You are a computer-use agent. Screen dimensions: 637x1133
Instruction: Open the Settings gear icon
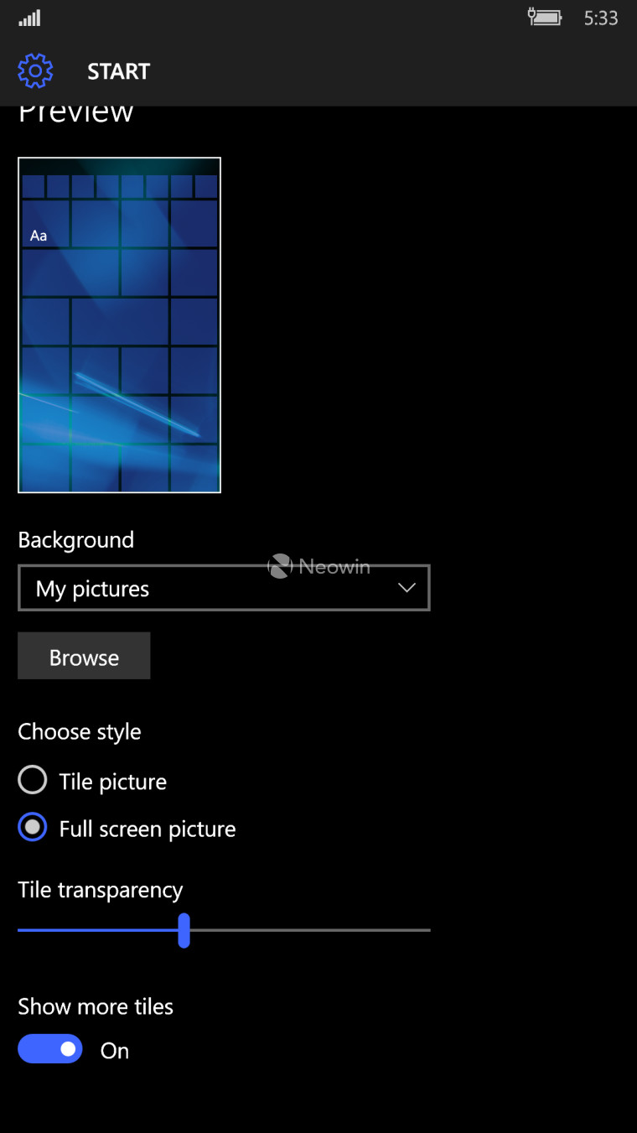pyautogui.click(x=35, y=71)
